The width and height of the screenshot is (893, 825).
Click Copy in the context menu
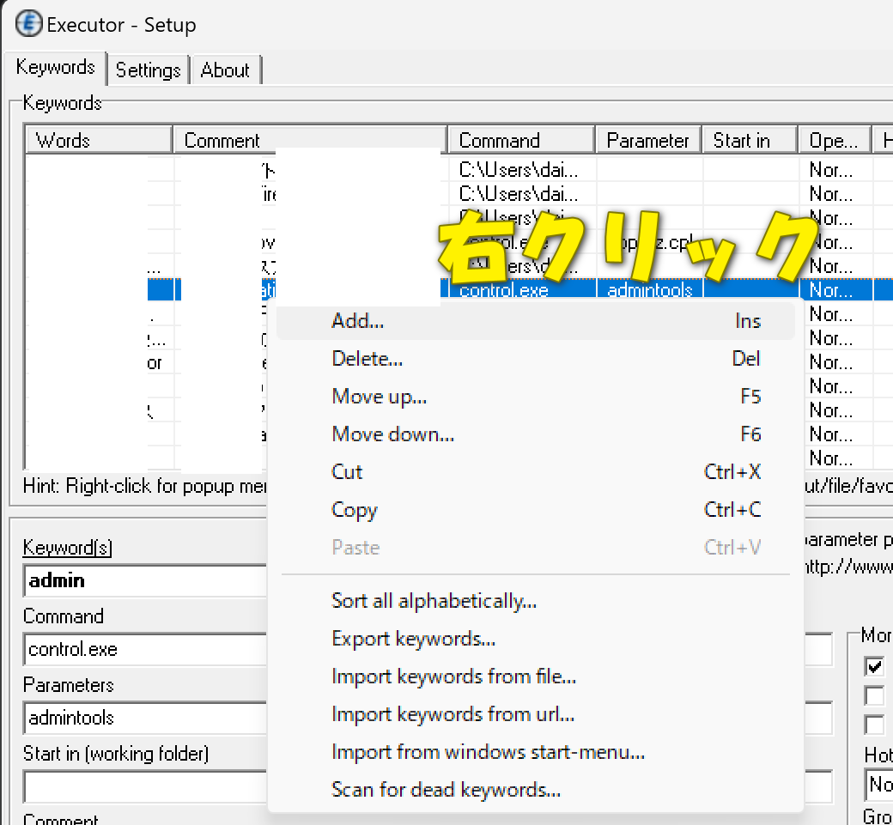pos(535,510)
